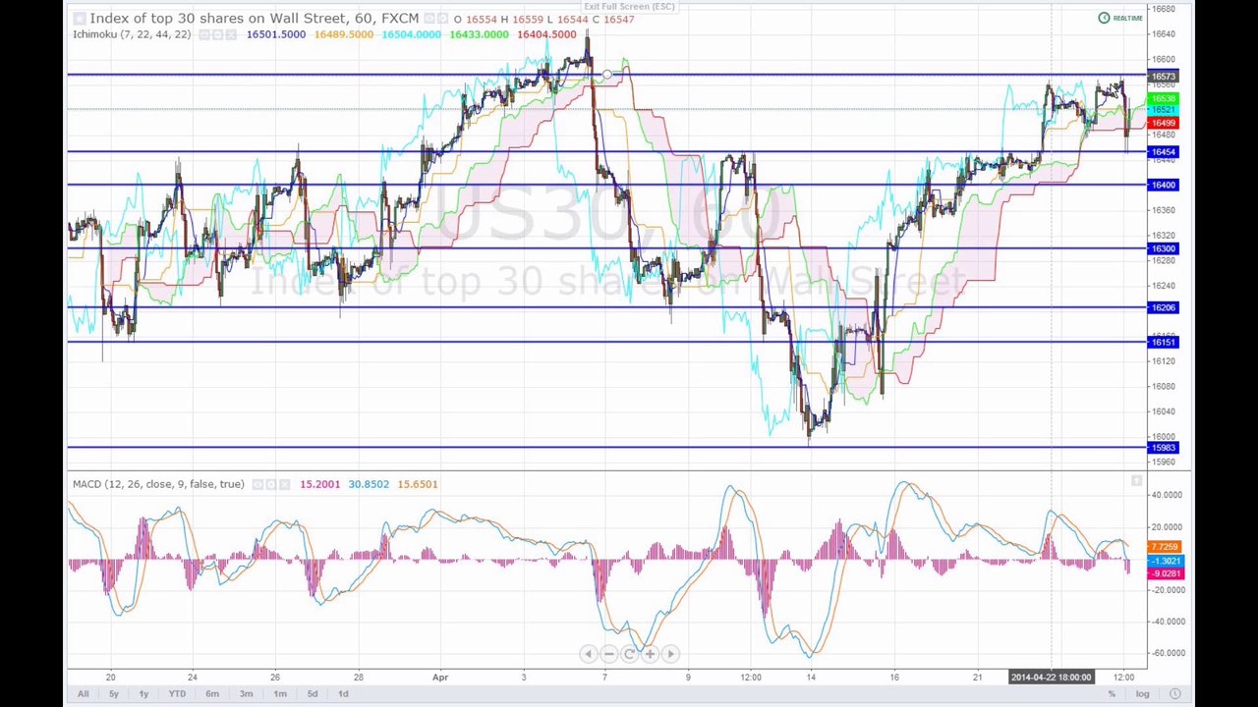Click the Close price value 16547

point(619,20)
